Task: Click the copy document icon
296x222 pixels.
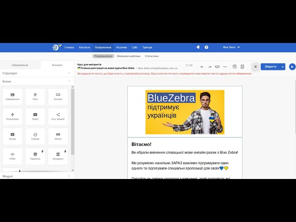Action: [242, 67]
